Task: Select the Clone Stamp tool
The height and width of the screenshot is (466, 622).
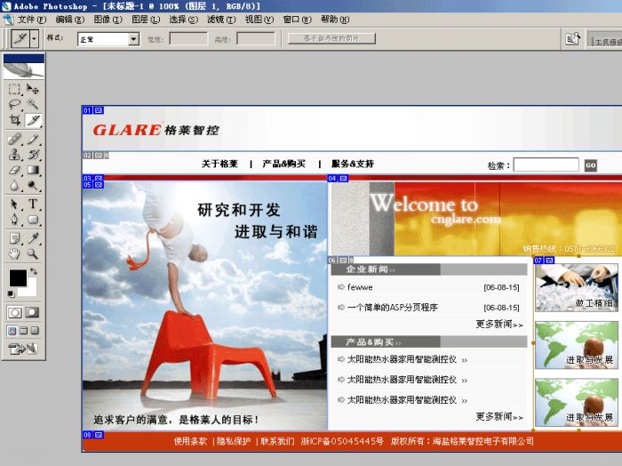Action: point(15,155)
